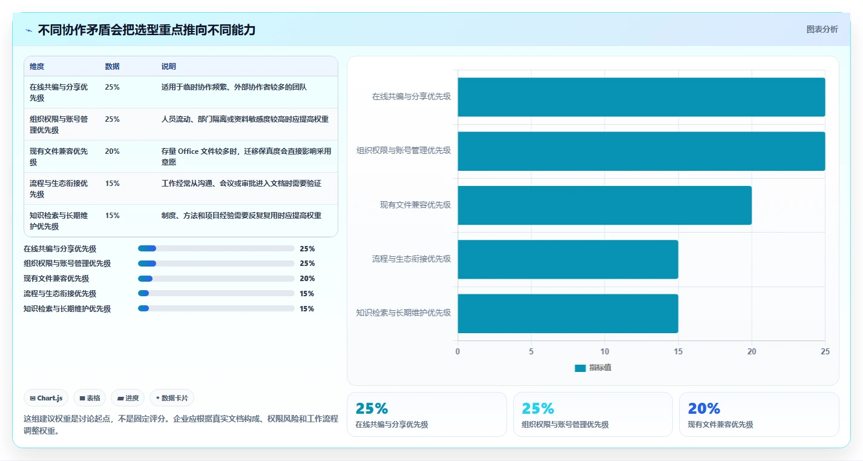Click description starting 人员流动、部门隔离

245,119
